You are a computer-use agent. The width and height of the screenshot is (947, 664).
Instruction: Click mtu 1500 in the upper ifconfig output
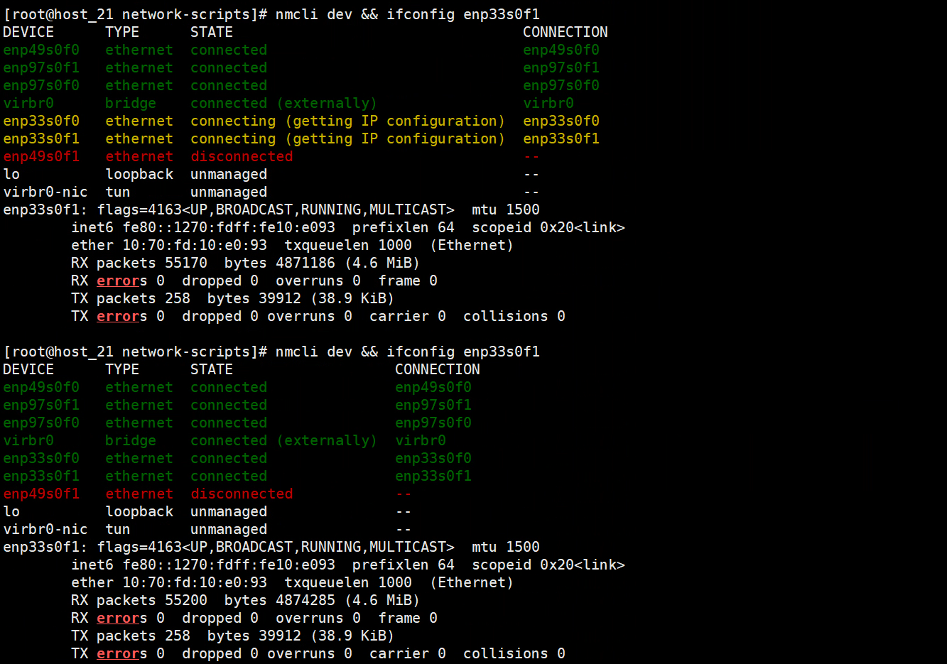pyautogui.click(x=505, y=209)
